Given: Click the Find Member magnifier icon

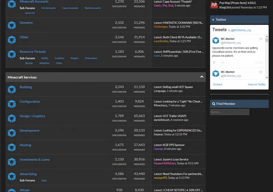Looking at the screenshot, I should (x=214, y=104).
